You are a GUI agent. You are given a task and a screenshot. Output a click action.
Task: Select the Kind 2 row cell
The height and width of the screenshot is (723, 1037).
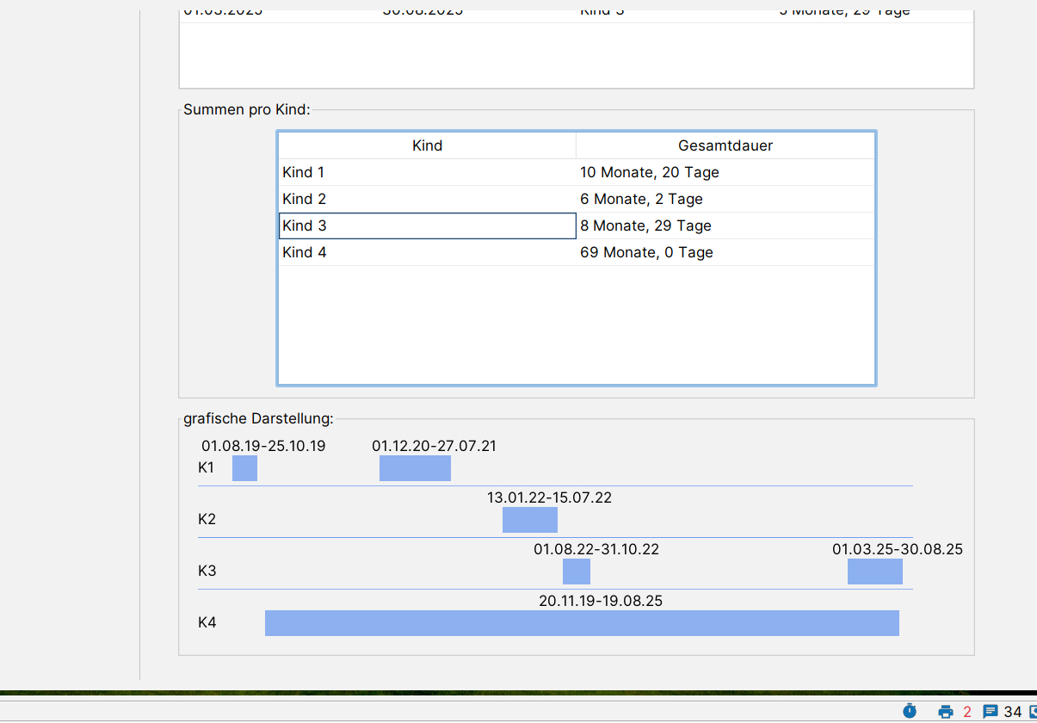pyautogui.click(x=427, y=199)
